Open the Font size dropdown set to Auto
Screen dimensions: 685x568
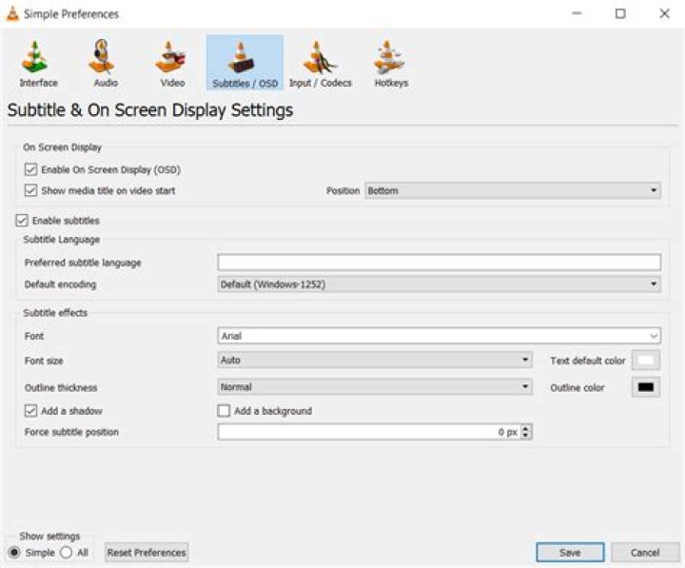pos(375,360)
